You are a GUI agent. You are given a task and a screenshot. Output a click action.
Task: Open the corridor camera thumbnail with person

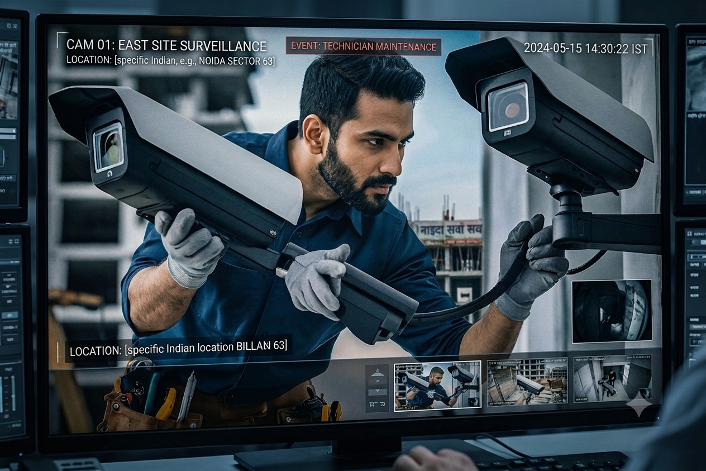pos(613,378)
